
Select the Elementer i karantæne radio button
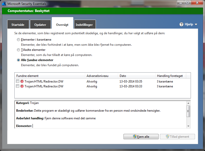point(18,40)
